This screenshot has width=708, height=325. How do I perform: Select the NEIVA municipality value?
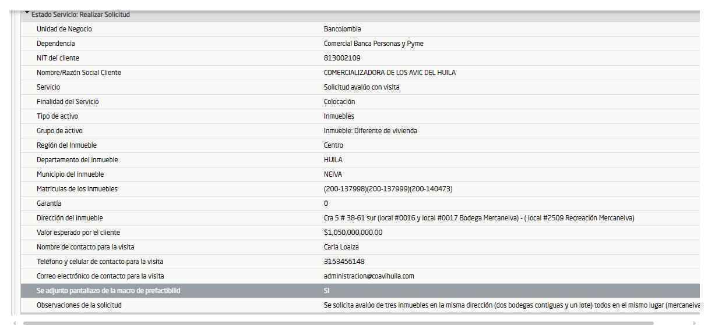click(333, 174)
